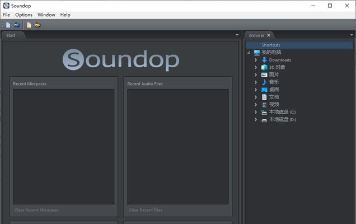Open the Help menu
Screen dimensions: 356x224
coord(65,15)
